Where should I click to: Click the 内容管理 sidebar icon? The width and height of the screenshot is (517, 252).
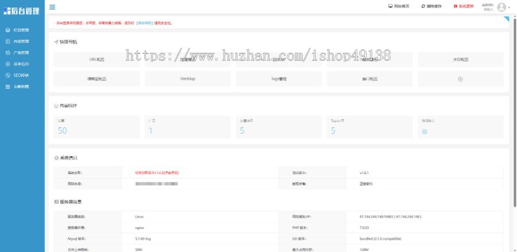(8, 41)
